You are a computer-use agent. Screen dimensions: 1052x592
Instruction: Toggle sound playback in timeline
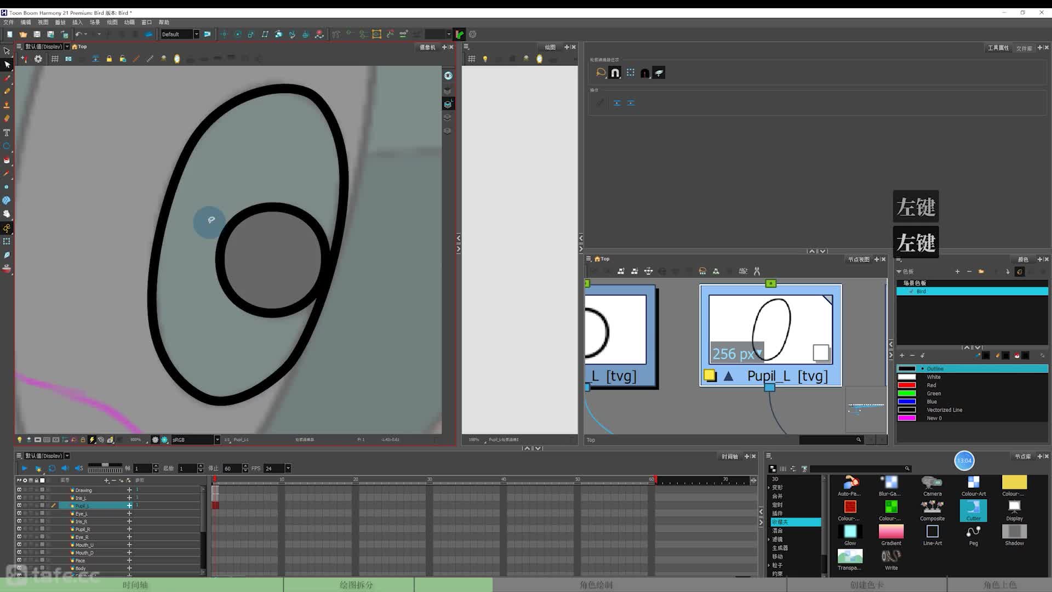click(65, 468)
